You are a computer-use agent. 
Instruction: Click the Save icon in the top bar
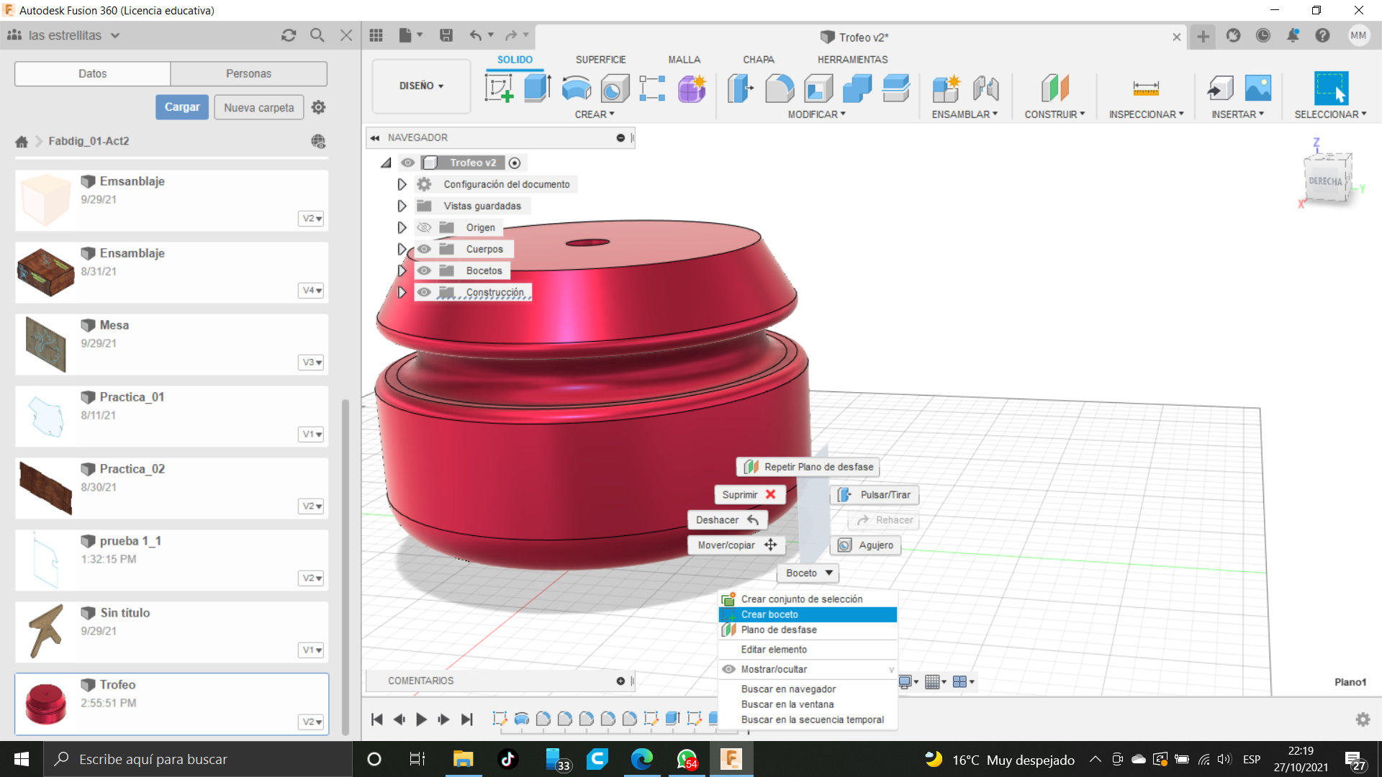[446, 35]
